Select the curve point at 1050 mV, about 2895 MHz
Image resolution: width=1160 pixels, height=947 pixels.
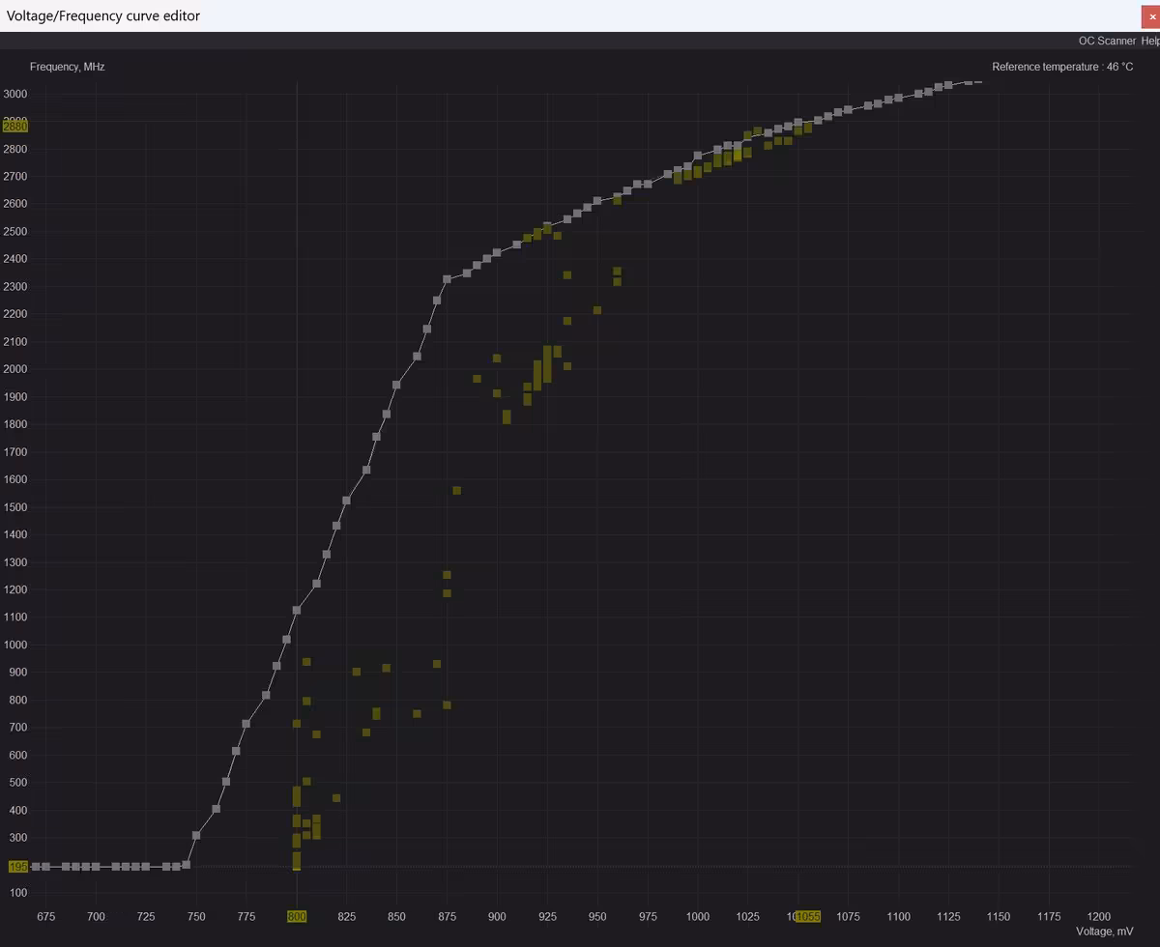coord(798,123)
